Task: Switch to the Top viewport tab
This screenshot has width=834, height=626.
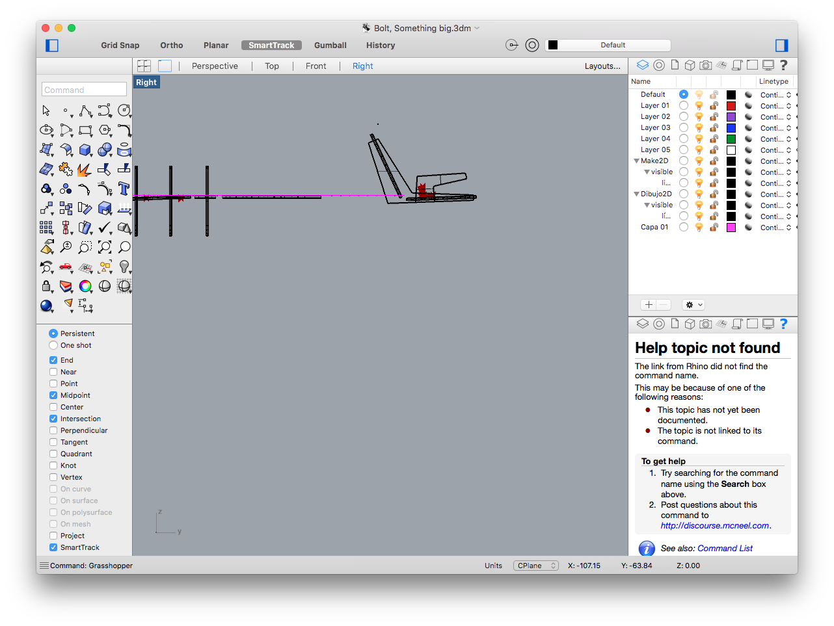Action: (x=272, y=66)
